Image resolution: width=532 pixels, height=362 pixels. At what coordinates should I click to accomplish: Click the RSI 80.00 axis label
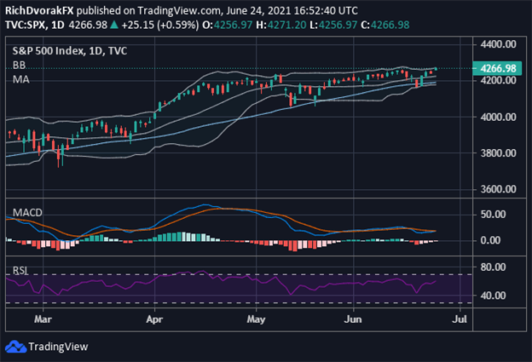point(493,267)
